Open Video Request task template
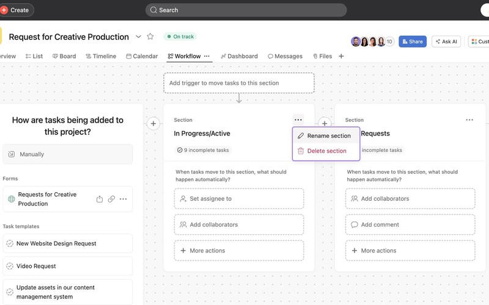489x305 pixels. [68, 266]
